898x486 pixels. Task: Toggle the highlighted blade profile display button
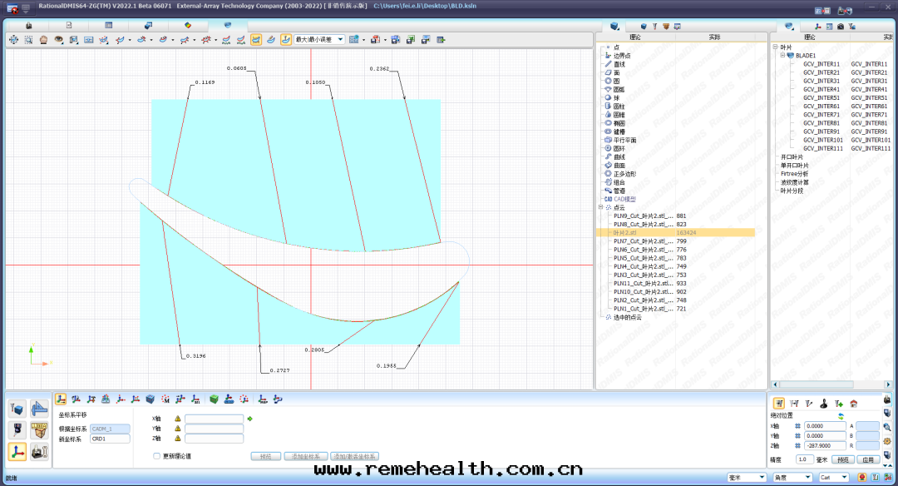pyautogui.click(x=256, y=39)
